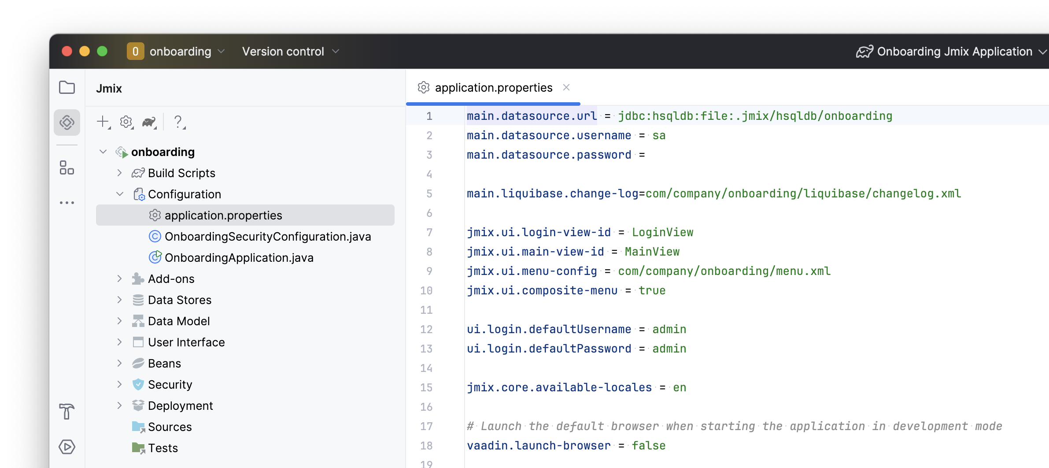Open the Help question mark menu

178,122
